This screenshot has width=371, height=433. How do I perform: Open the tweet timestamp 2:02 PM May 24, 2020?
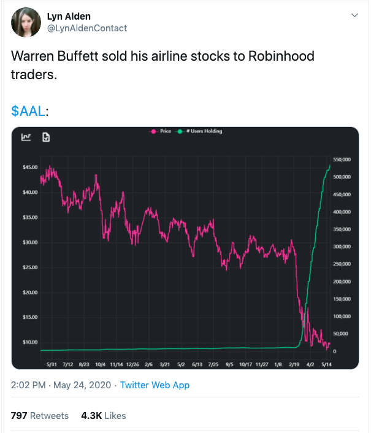(x=61, y=385)
